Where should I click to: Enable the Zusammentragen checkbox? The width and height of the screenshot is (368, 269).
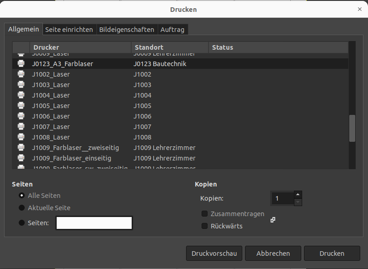(204, 213)
